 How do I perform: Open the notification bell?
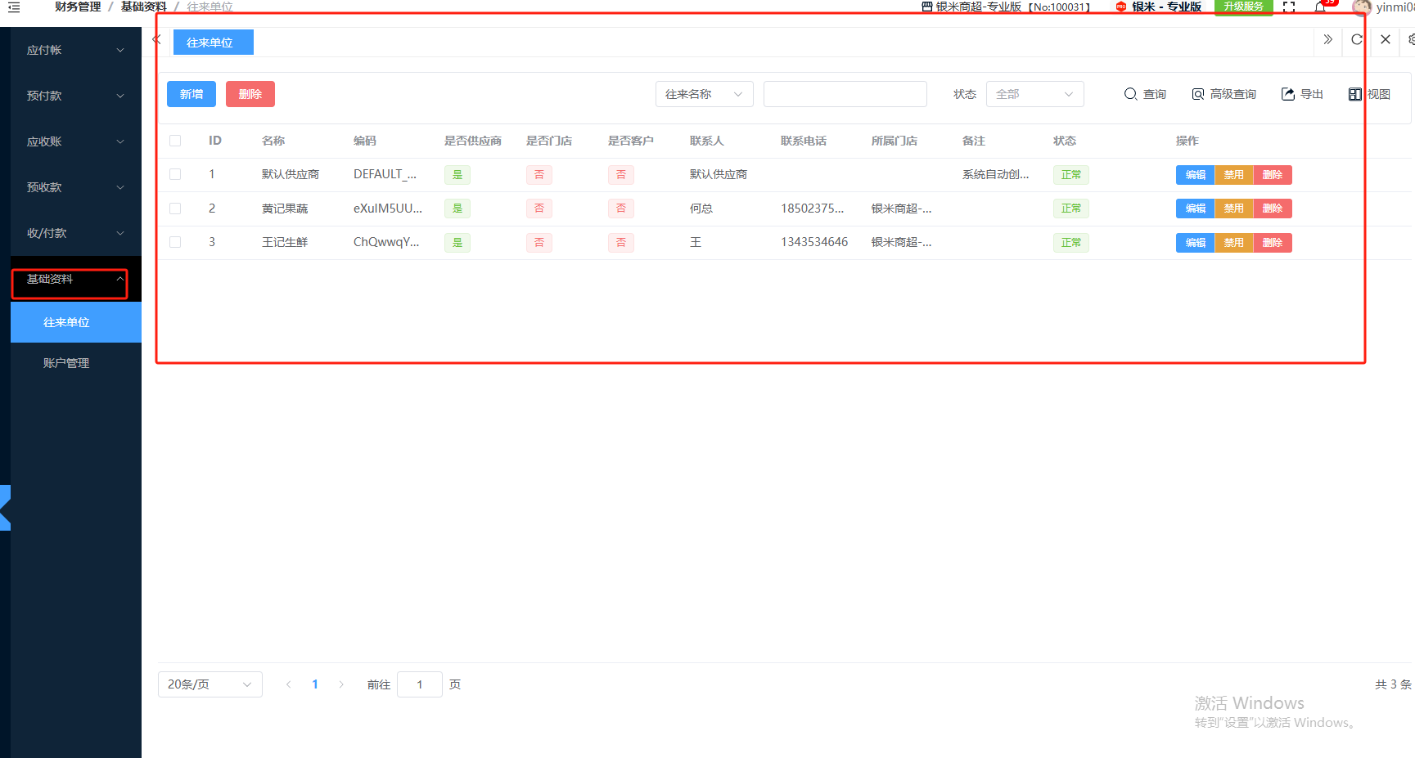(x=1320, y=7)
